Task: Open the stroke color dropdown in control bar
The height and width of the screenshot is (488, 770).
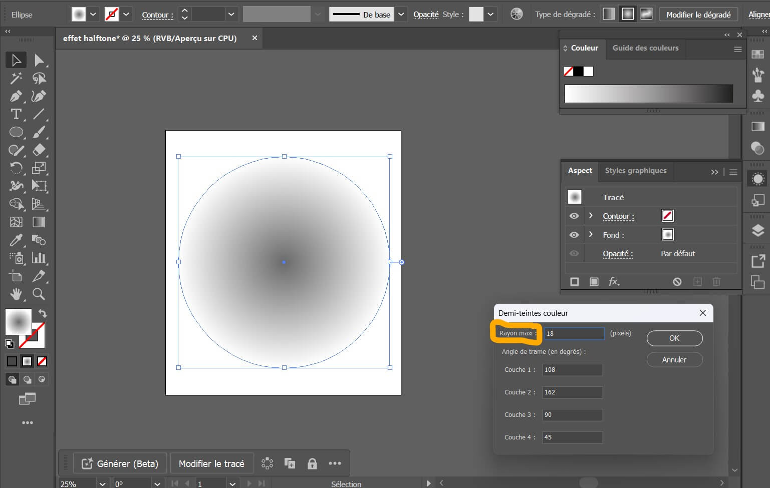Action: pyautogui.click(x=126, y=14)
